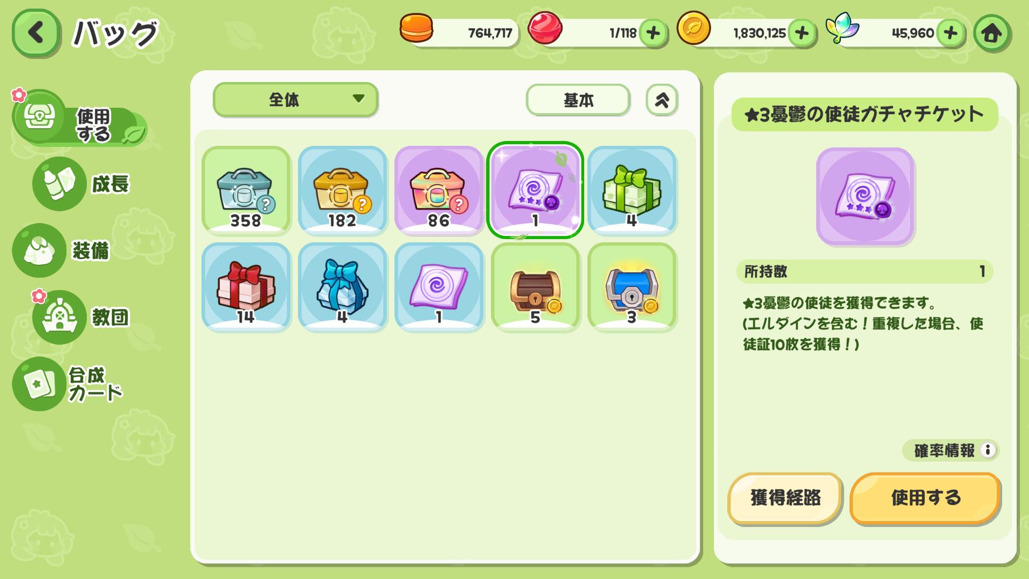1029x579 pixels.
Task: Change sort order with 基本 button
Action: pyautogui.click(x=578, y=100)
